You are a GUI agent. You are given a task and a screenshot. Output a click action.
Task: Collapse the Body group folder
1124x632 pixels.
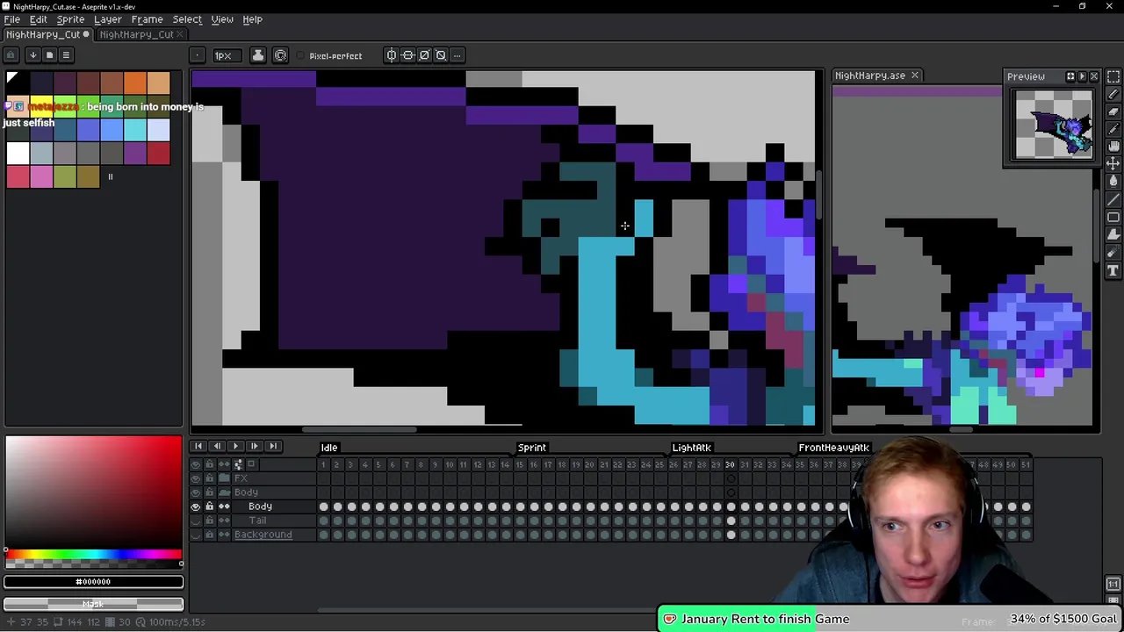click(x=224, y=492)
